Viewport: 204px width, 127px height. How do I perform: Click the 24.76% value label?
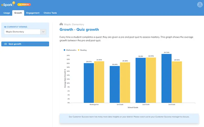pyautogui.click(x=167, y=53)
